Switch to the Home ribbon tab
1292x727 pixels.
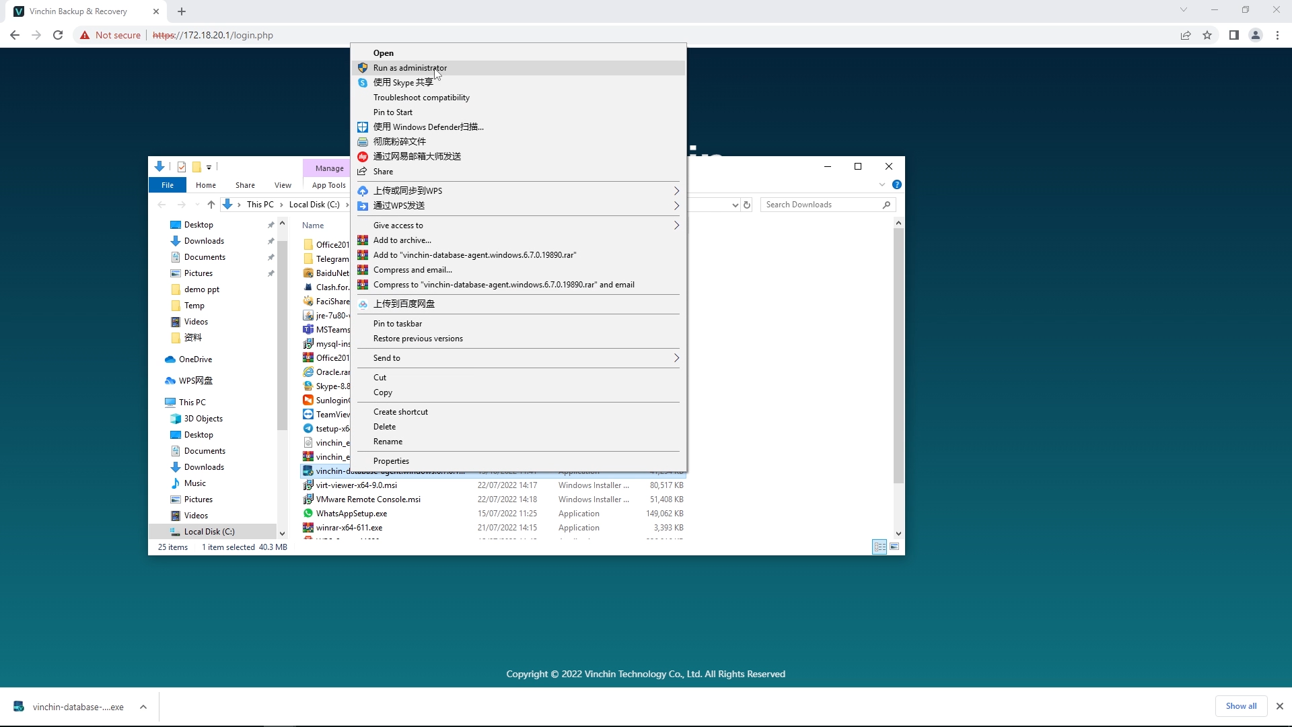206,185
